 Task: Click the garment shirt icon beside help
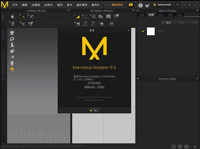pyautogui.click(x=147, y=5)
